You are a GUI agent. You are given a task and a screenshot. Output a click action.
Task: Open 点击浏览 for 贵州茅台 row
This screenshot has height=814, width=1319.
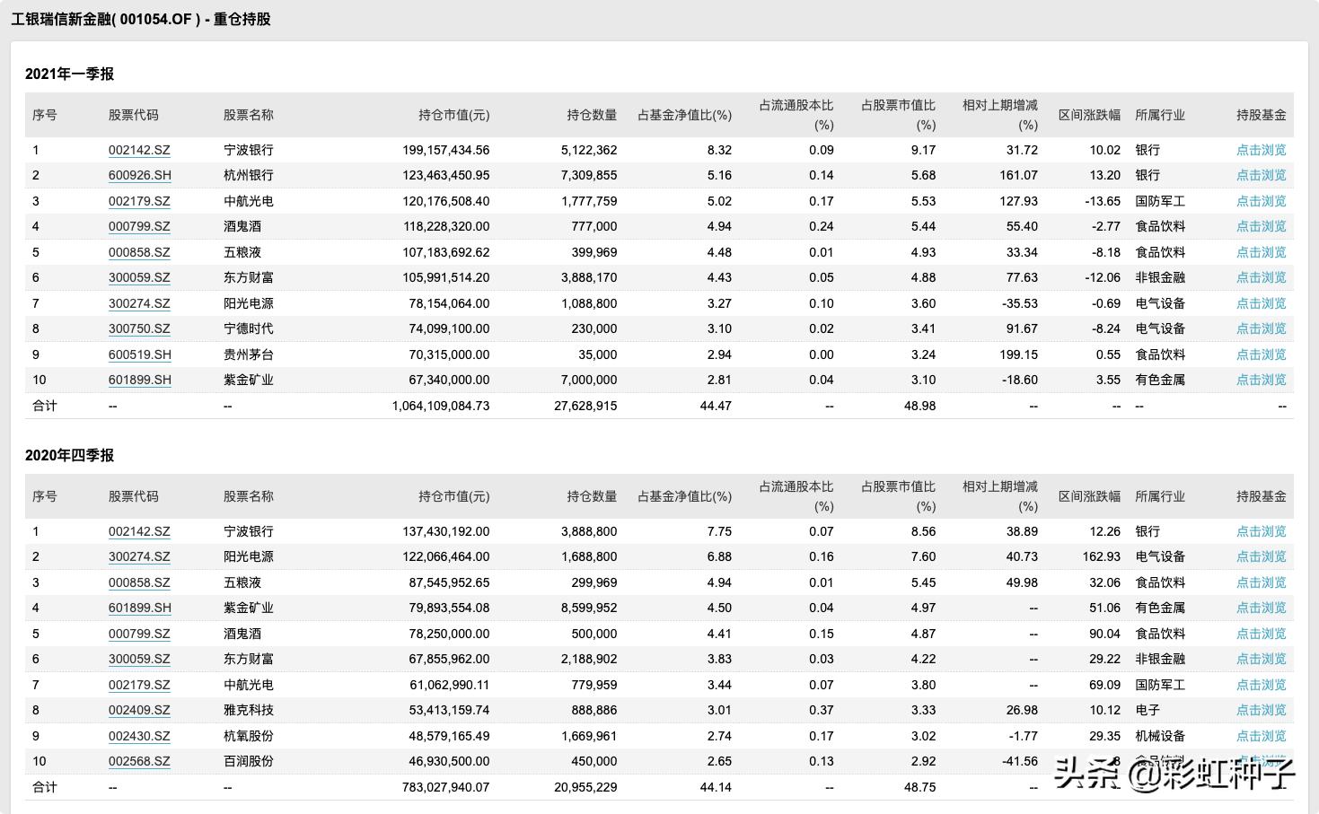coord(1261,354)
